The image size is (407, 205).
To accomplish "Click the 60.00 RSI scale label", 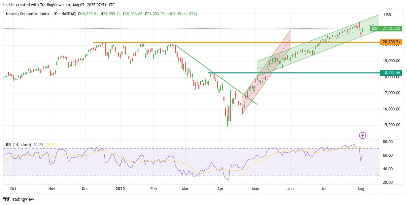I will click(x=388, y=155).
